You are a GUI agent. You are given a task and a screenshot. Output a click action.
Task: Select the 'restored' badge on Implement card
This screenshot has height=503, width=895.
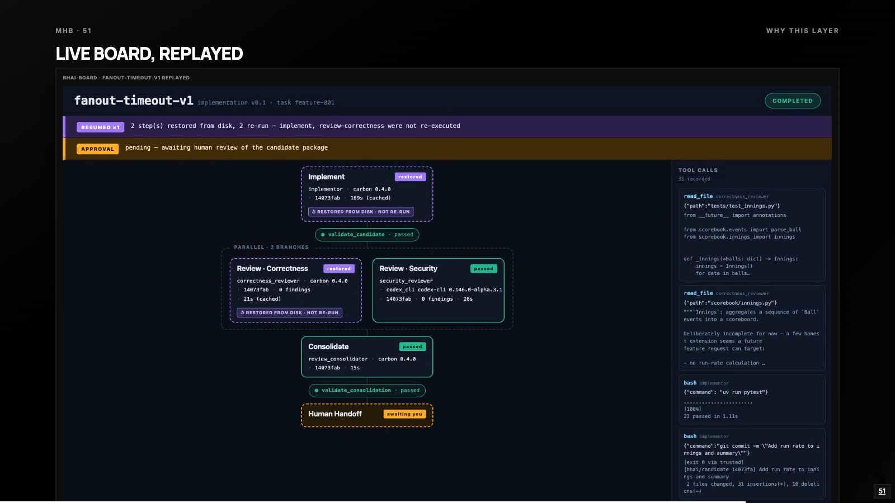click(410, 177)
